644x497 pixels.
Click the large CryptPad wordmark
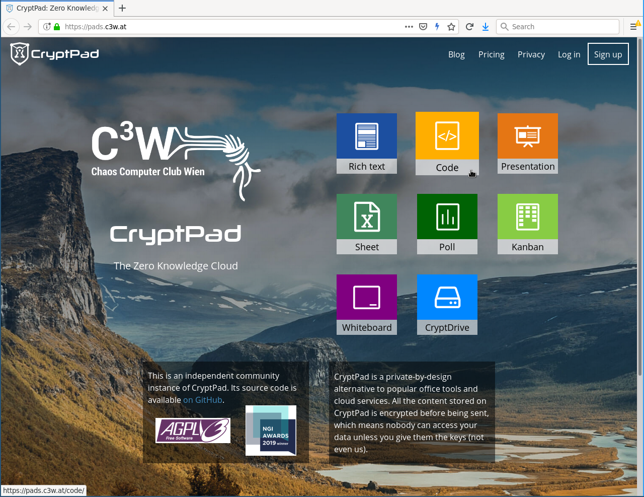point(176,235)
